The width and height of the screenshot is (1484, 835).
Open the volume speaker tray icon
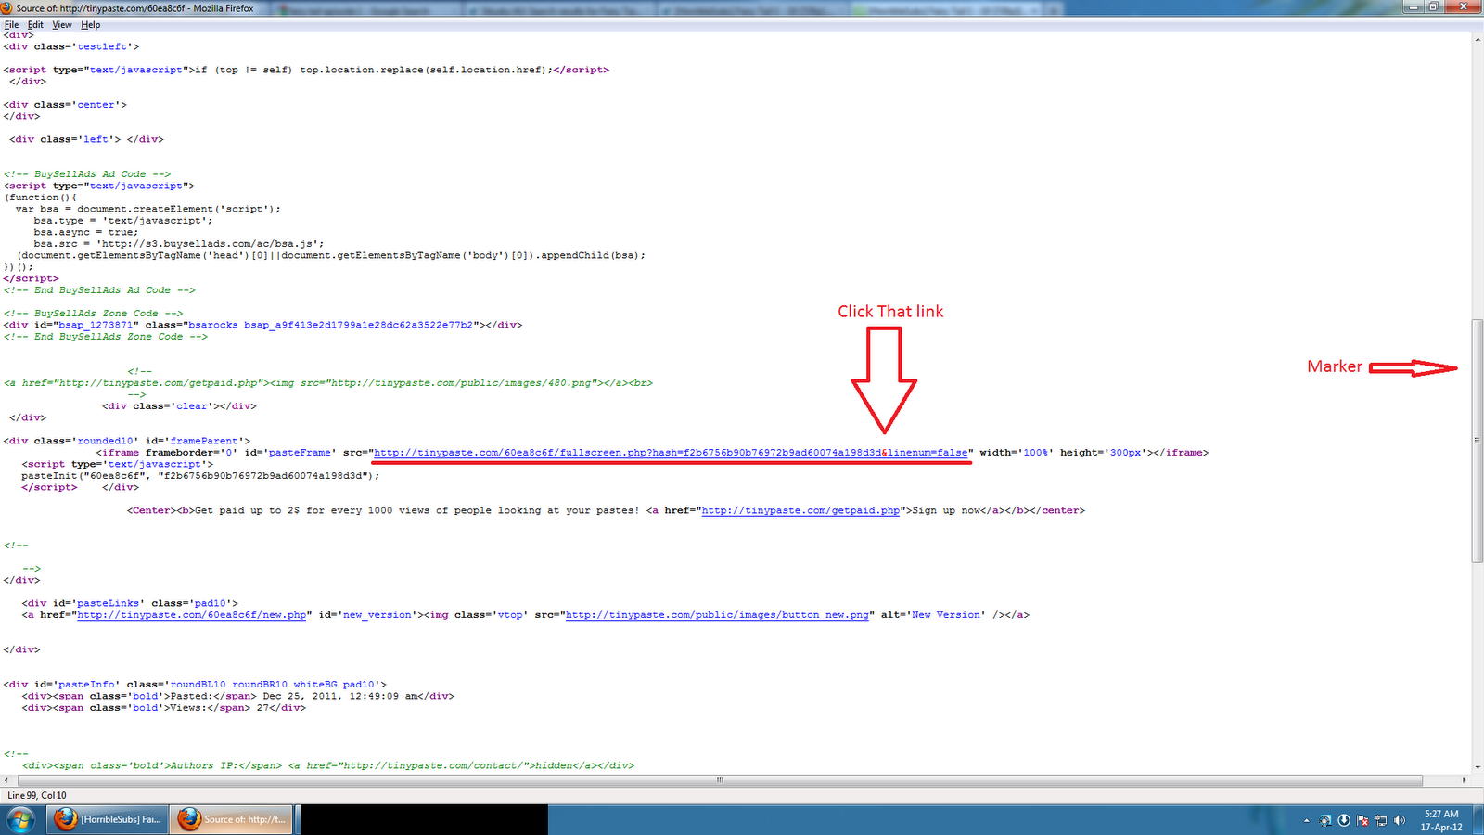(x=1399, y=820)
